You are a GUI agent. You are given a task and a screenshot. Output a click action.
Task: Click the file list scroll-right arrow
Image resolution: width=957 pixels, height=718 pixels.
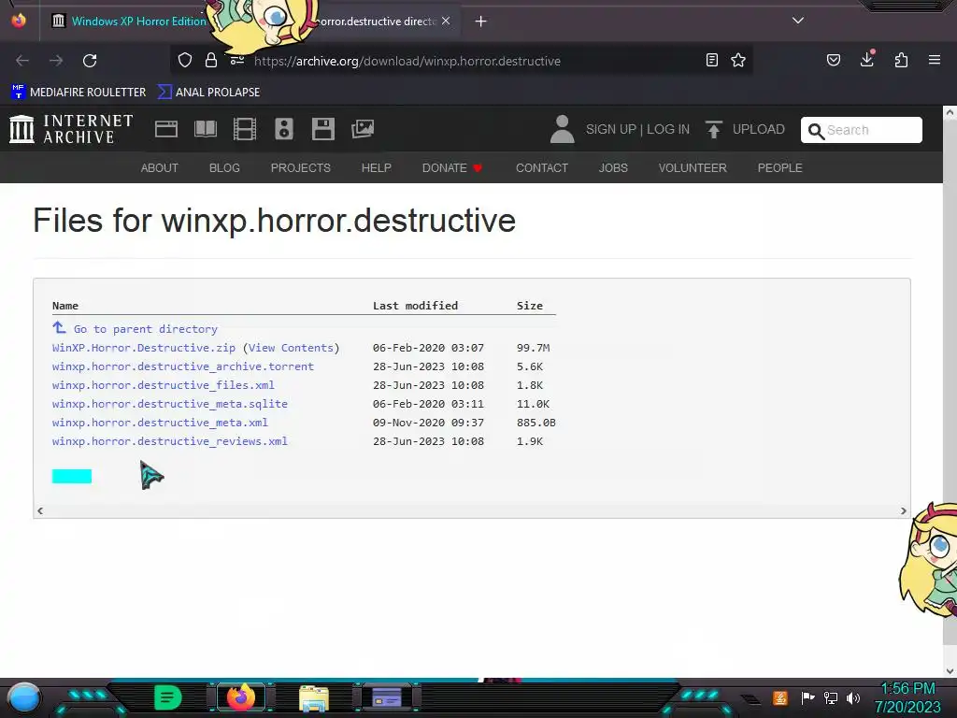(904, 511)
